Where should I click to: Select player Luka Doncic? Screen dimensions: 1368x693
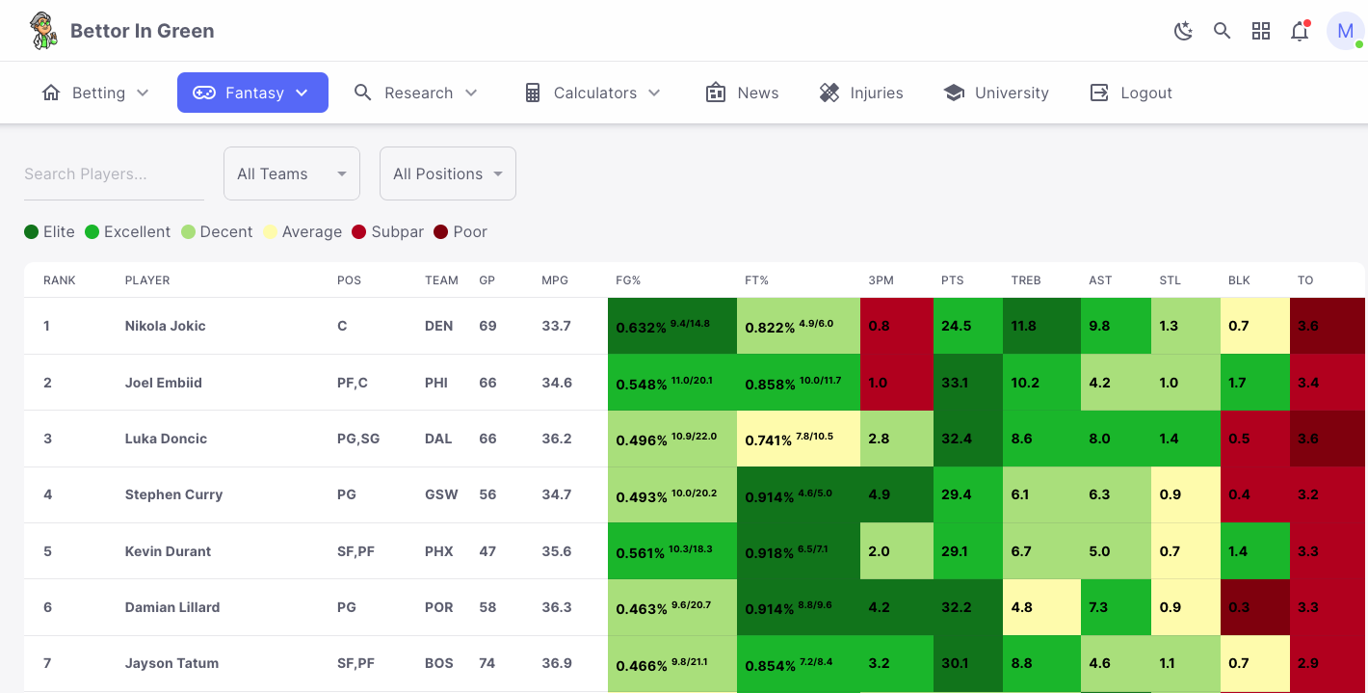point(167,439)
